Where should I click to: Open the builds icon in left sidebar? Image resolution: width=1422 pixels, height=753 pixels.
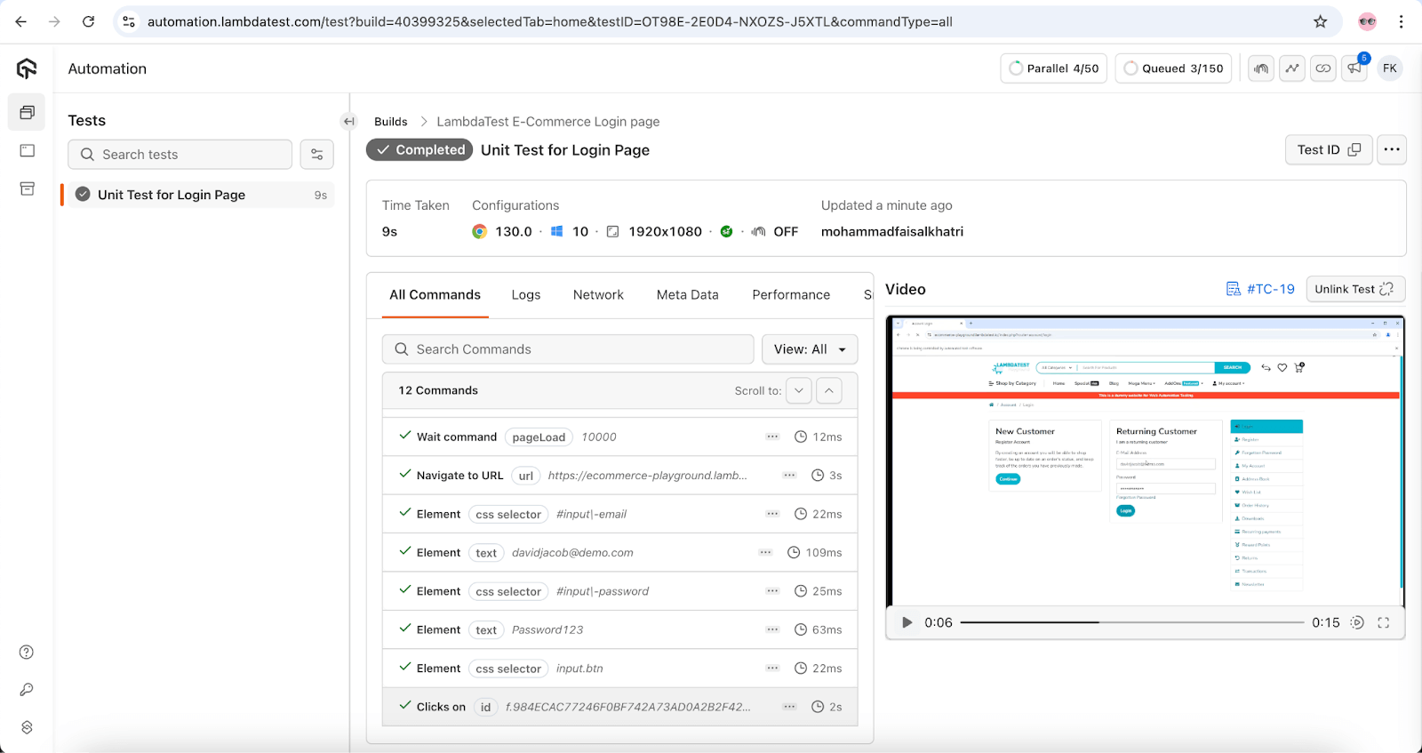click(27, 113)
